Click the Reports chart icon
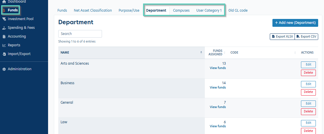Image resolution: width=324 pixels, height=134 pixels. click(x=4, y=45)
